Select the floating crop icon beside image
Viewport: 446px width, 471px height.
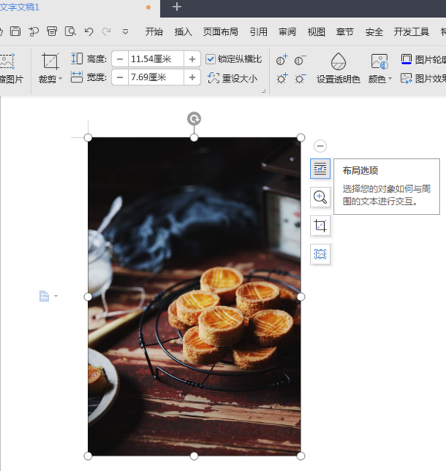[x=320, y=226]
